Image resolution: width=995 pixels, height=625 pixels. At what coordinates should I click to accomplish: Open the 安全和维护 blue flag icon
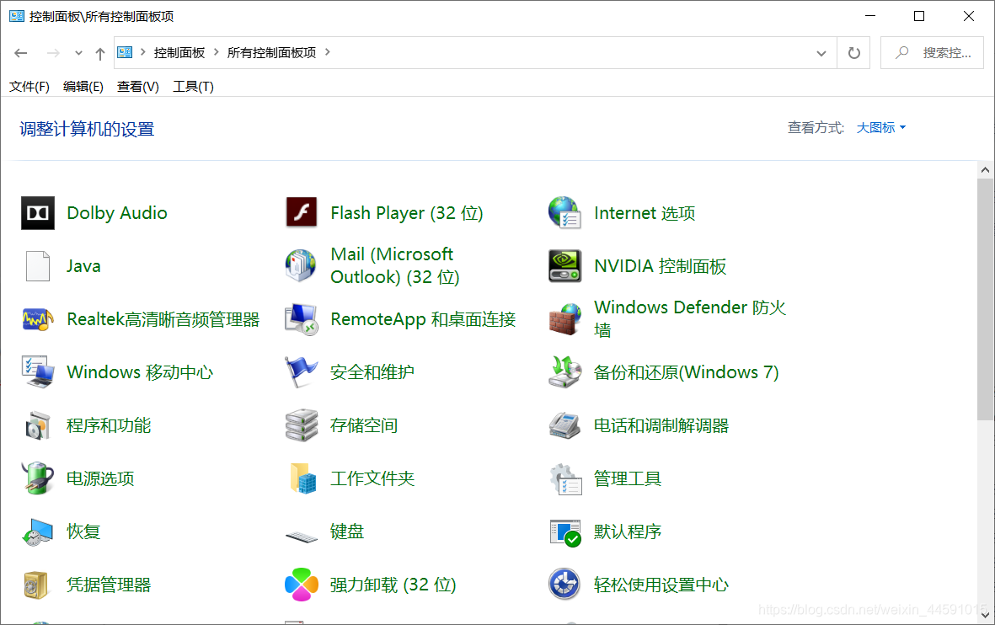pyautogui.click(x=301, y=371)
